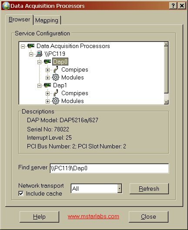Collapse the Dap1 tree node

[39, 86]
